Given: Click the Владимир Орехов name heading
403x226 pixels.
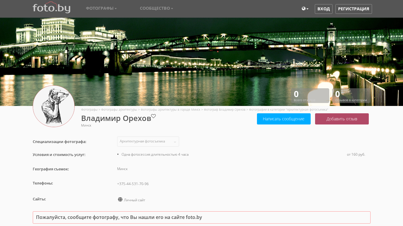Looking at the screenshot, I should click(x=116, y=118).
